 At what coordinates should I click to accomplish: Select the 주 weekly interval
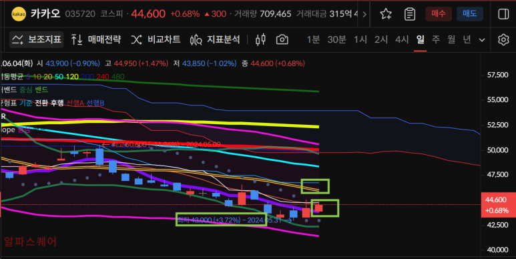(x=436, y=40)
